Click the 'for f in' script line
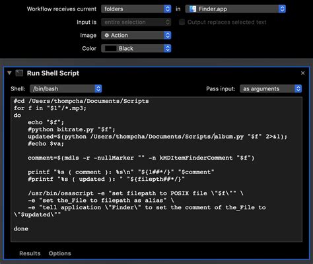The height and width of the screenshot is (264, 313). (50, 108)
